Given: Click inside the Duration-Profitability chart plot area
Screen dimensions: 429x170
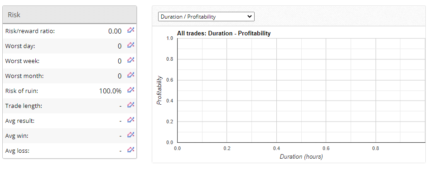Looking at the screenshot, I should click(x=301, y=90).
